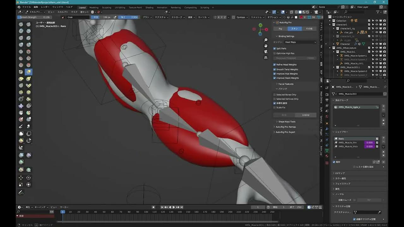Open the material properties tab
Viewport: 404px width, 227px height.
327,156
